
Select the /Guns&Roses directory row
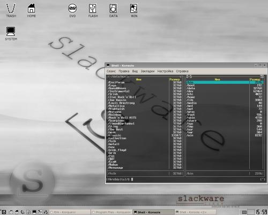145,88
